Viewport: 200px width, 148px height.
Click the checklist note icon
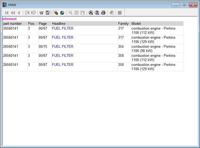pos(48,13)
